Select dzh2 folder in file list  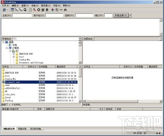coord(40,85)
